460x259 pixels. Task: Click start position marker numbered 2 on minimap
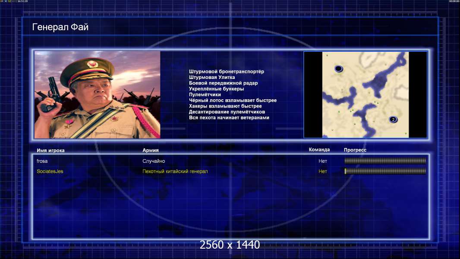coord(393,120)
